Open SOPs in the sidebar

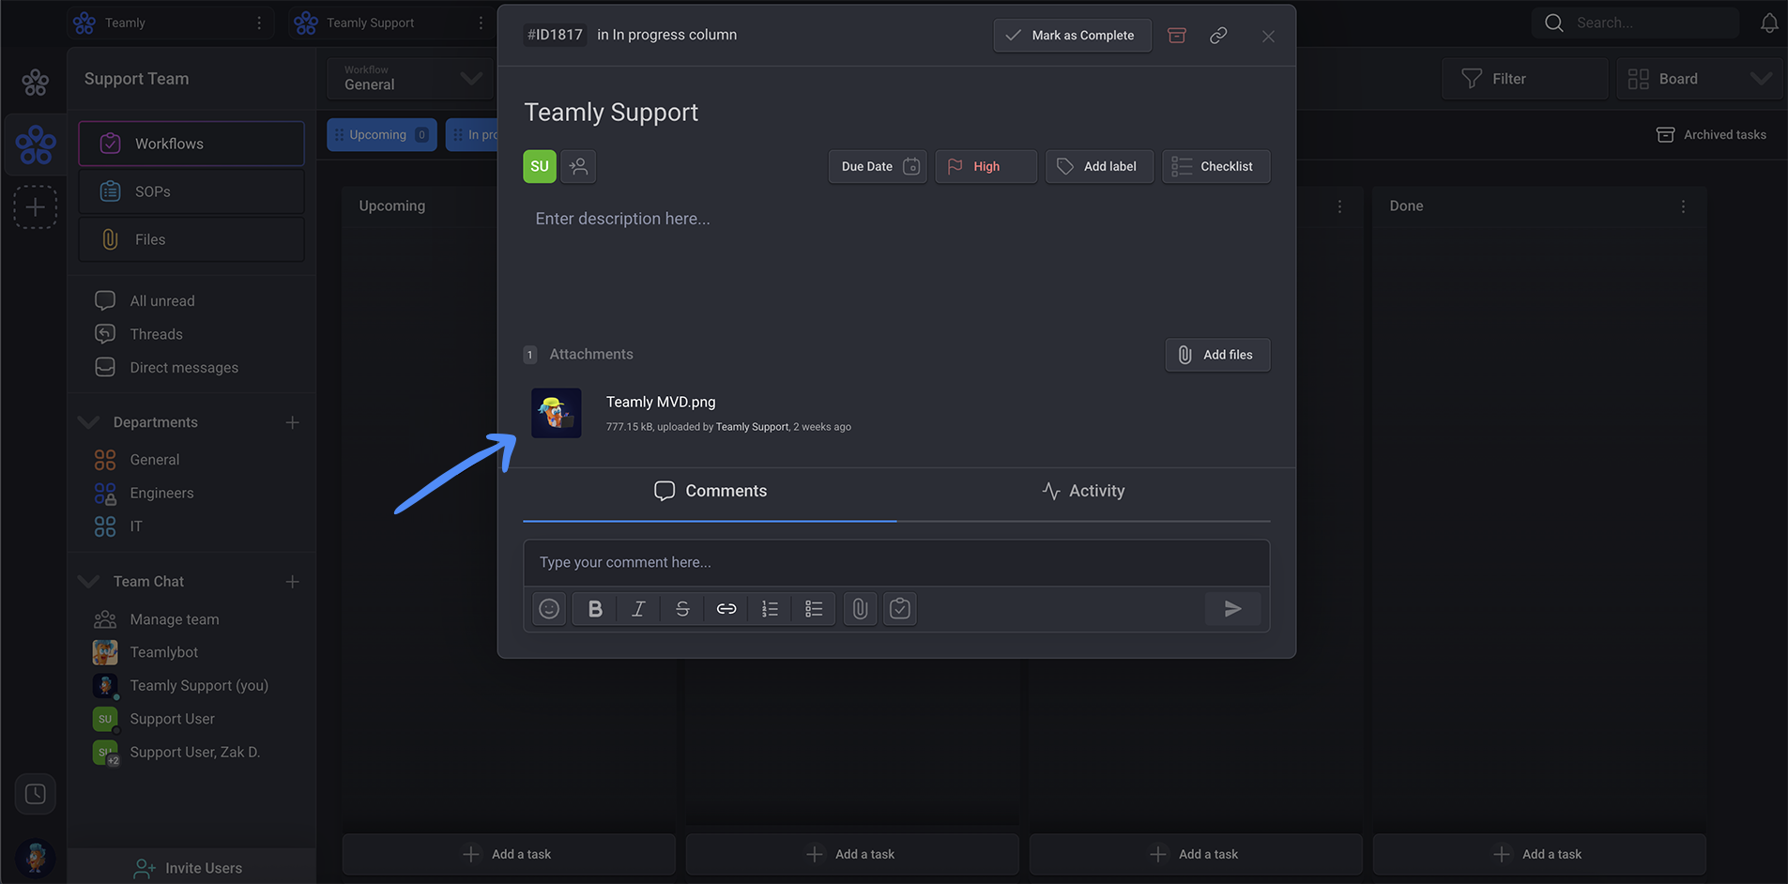point(191,191)
